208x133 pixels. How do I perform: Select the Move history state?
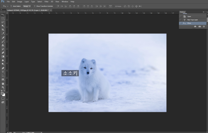189,23
